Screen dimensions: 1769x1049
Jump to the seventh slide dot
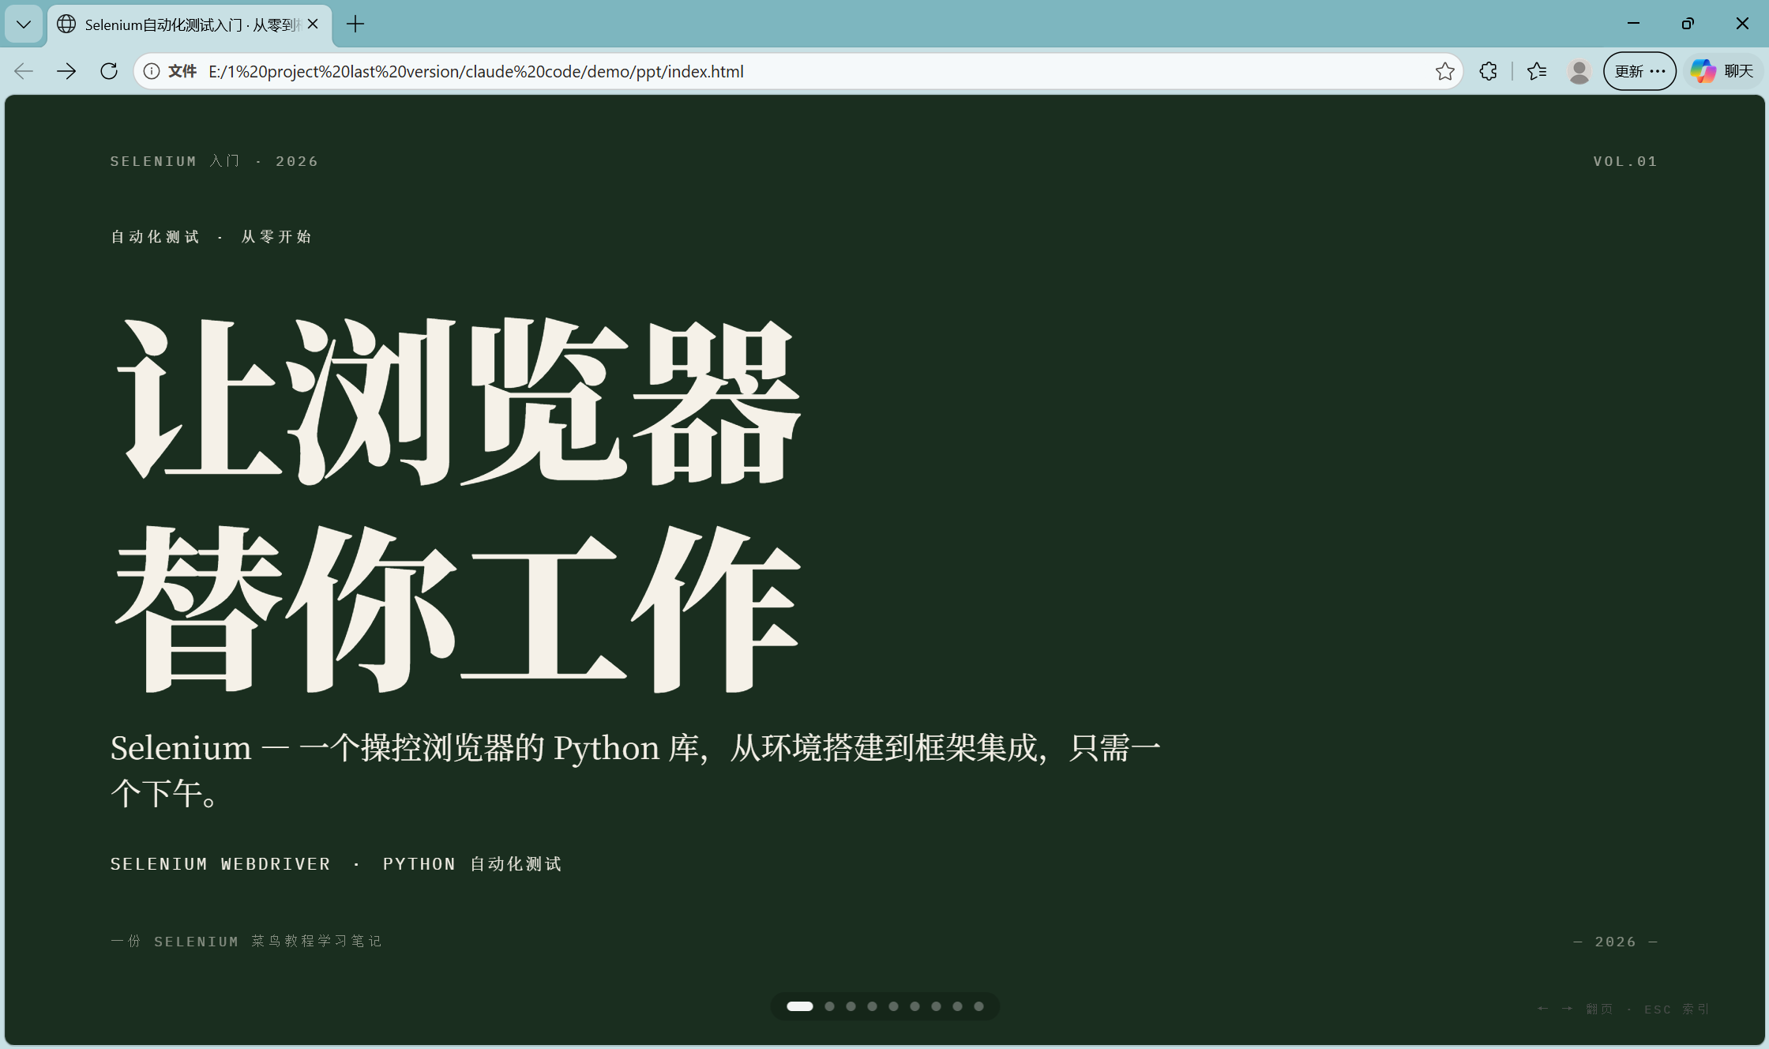click(936, 1006)
